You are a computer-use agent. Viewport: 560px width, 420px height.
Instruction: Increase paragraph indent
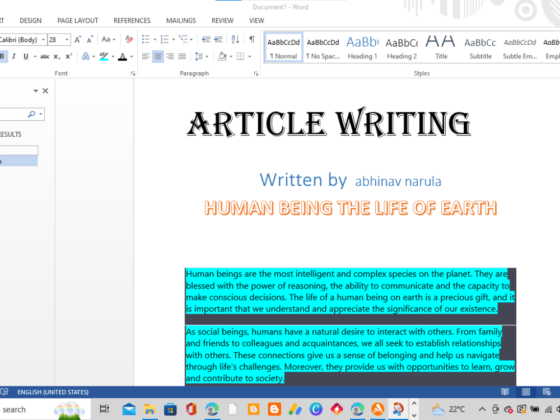coord(218,39)
